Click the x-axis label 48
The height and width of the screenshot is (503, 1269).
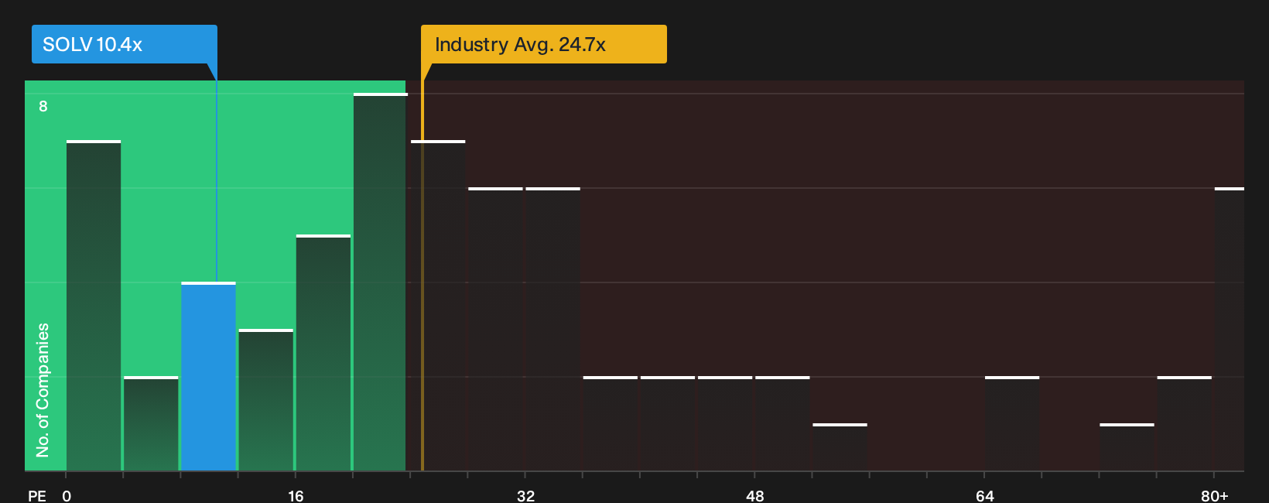click(x=755, y=495)
